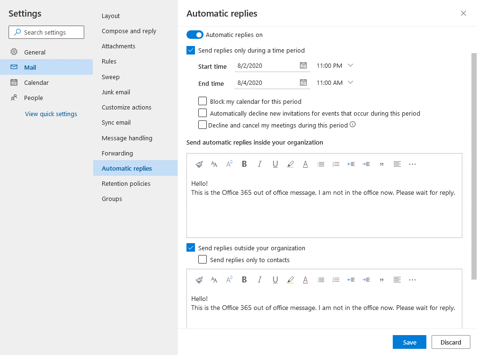Pick the highlight color tool in the inside-organization editor
Viewport: 477px width, 355px height.
pyautogui.click(x=290, y=164)
